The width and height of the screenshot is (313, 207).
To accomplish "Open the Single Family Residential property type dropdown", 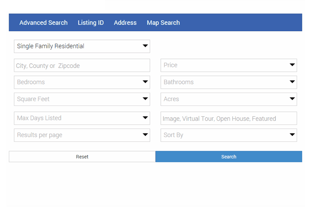I will click(82, 46).
